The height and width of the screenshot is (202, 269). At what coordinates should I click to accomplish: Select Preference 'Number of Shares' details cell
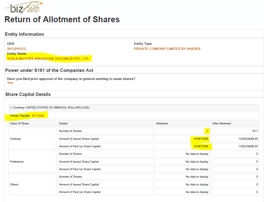[x=105, y=154]
